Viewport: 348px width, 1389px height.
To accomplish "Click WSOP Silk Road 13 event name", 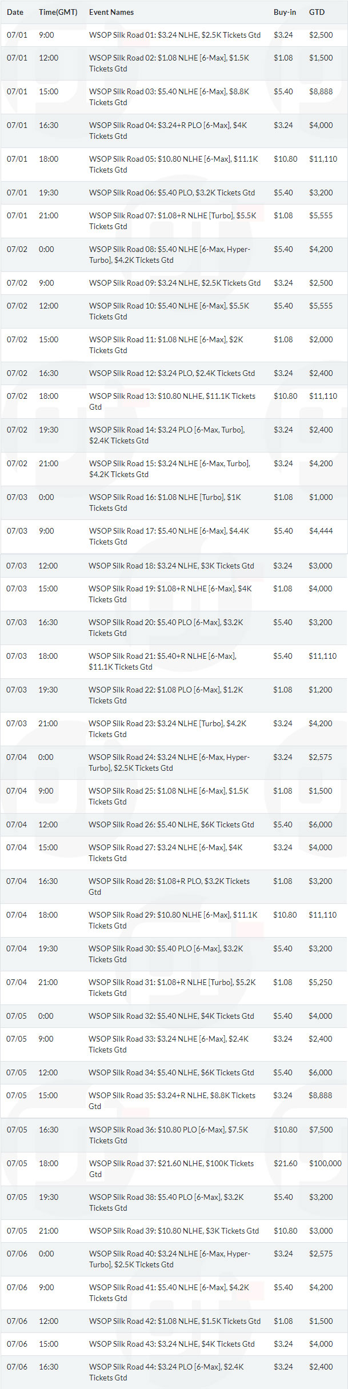I will point(173,402).
